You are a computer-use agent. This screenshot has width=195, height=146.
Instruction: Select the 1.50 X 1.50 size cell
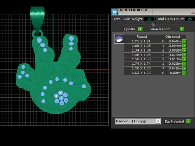click(x=141, y=59)
